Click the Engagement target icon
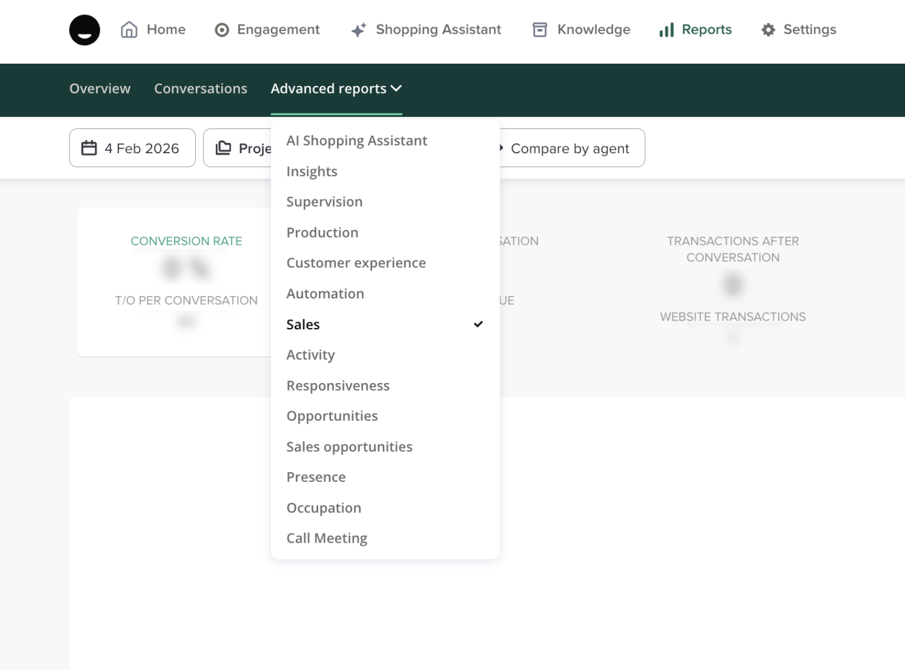The height and width of the screenshot is (670, 905). coord(222,30)
